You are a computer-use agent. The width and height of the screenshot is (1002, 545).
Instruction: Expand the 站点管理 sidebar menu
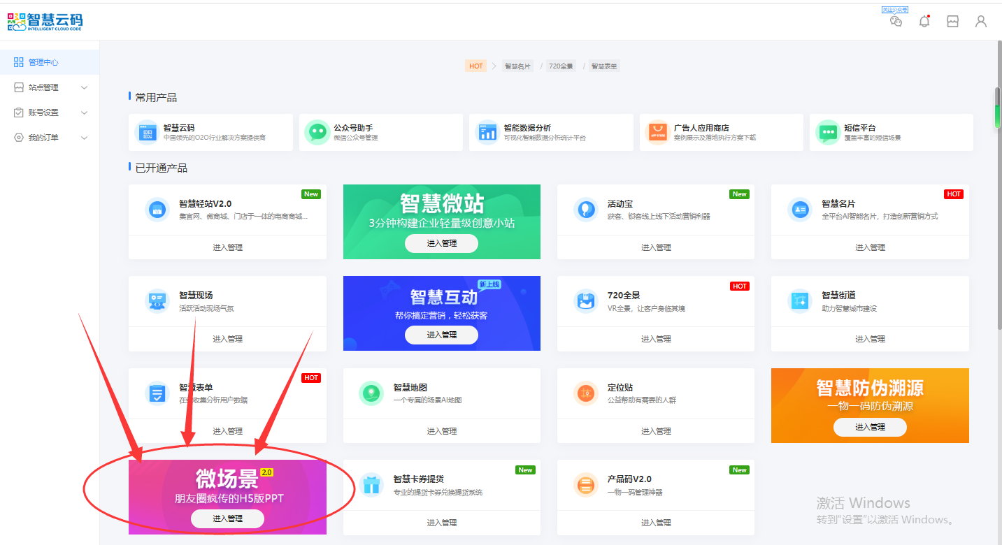coord(50,87)
